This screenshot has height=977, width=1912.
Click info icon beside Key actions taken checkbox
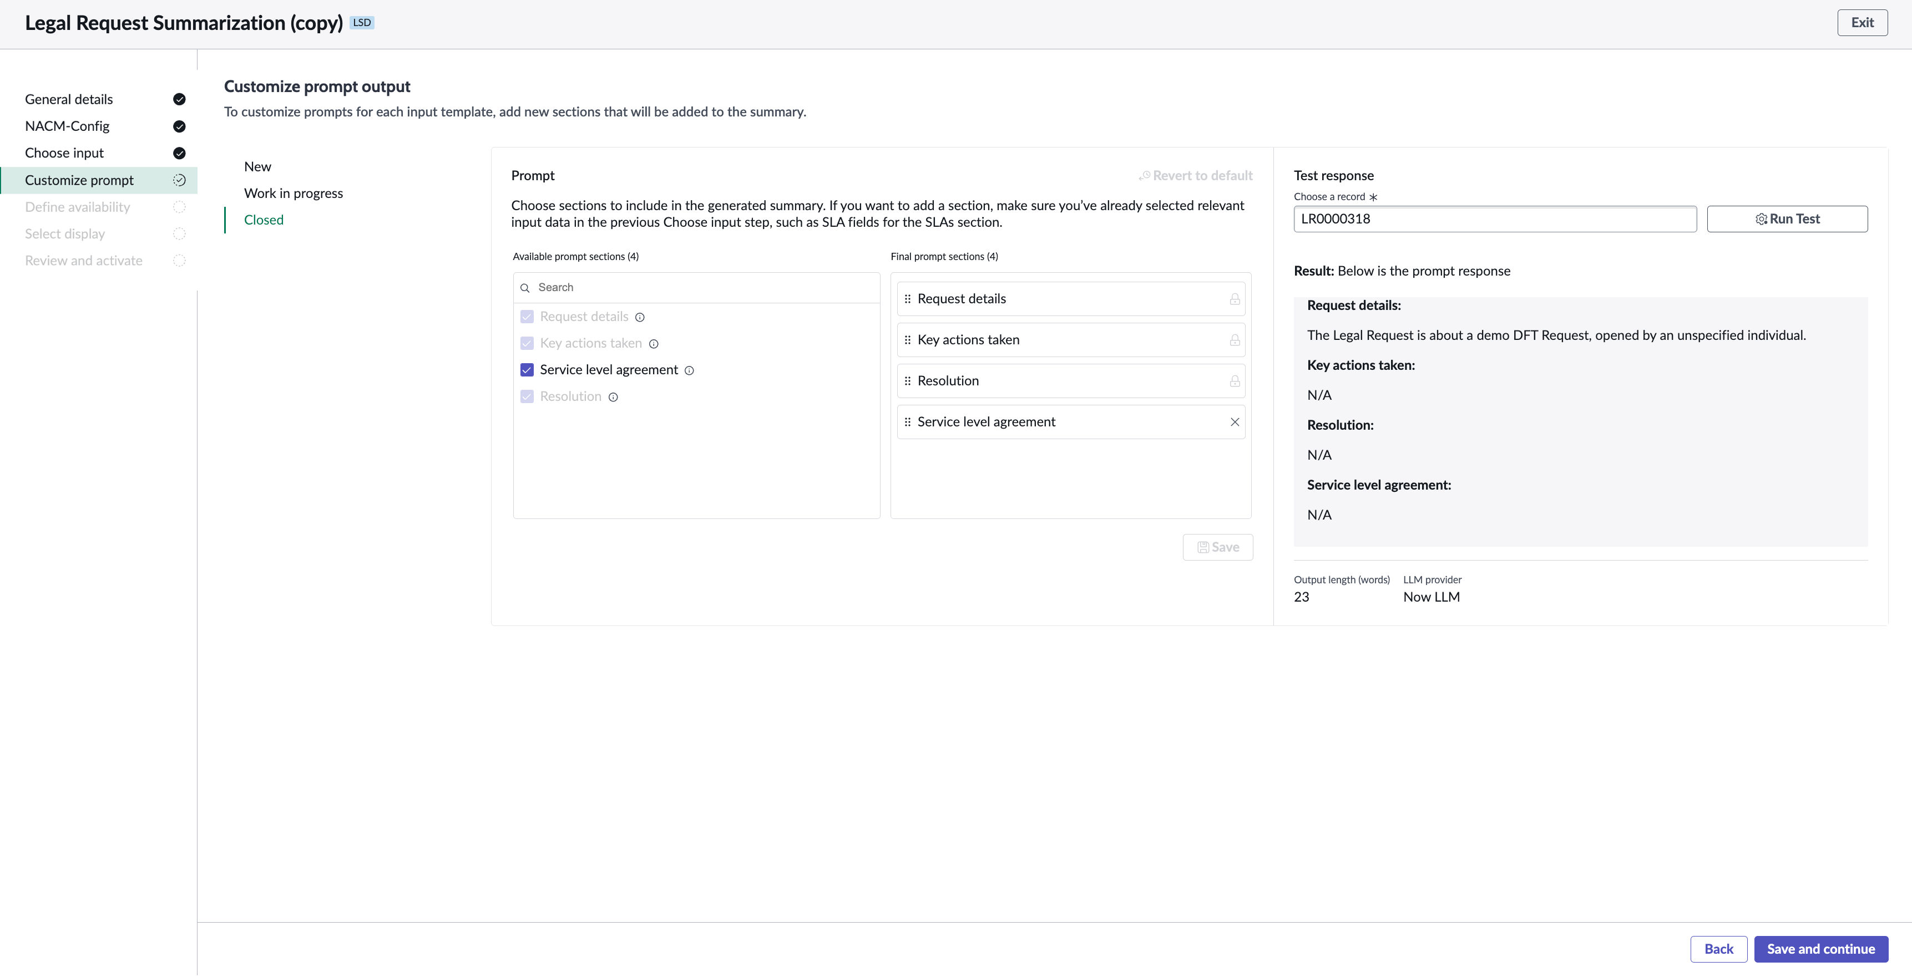tap(654, 344)
